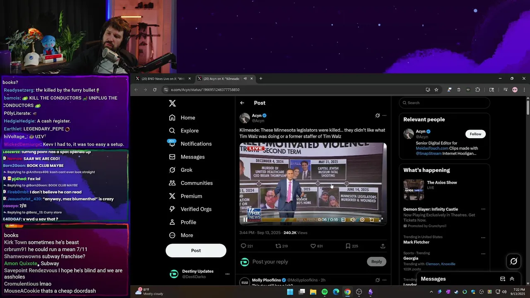Open options for Georgia trend

(483, 253)
